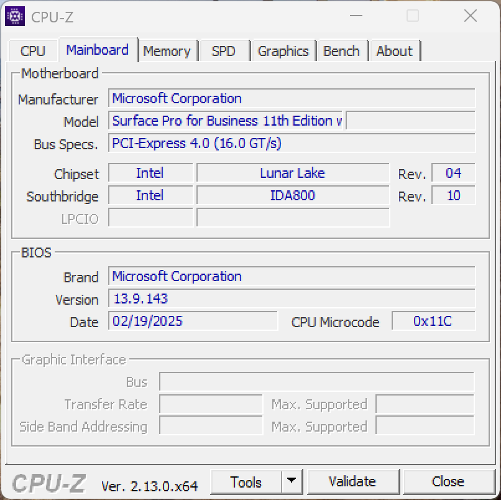The image size is (501, 500).
Task: Minimize the CPU-Z window
Action: point(356,16)
